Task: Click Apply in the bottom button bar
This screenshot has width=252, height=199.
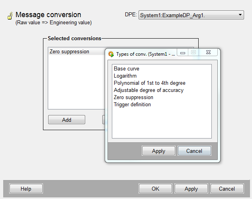Action: (191, 189)
